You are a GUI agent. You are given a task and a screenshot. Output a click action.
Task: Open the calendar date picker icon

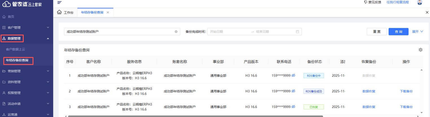297,32
